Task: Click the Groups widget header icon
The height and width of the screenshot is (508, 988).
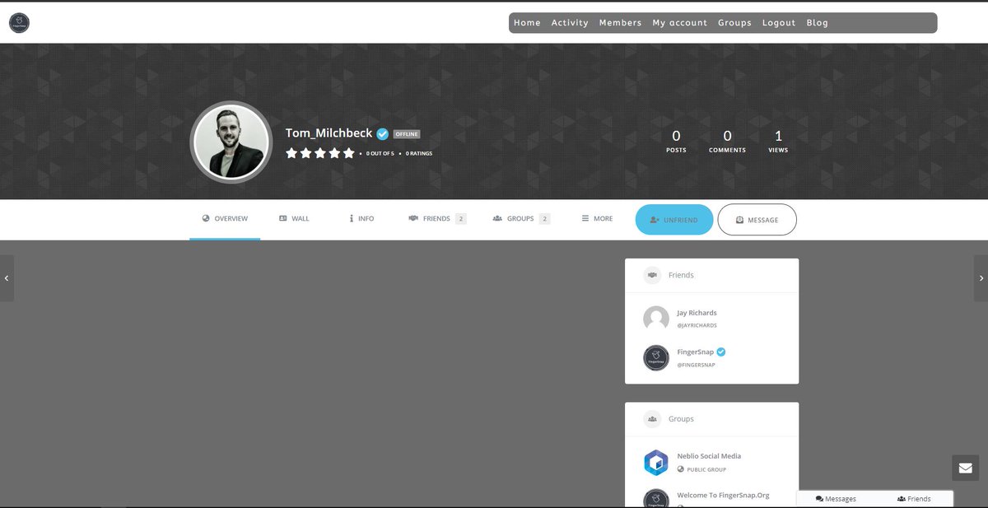Action: point(652,419)
